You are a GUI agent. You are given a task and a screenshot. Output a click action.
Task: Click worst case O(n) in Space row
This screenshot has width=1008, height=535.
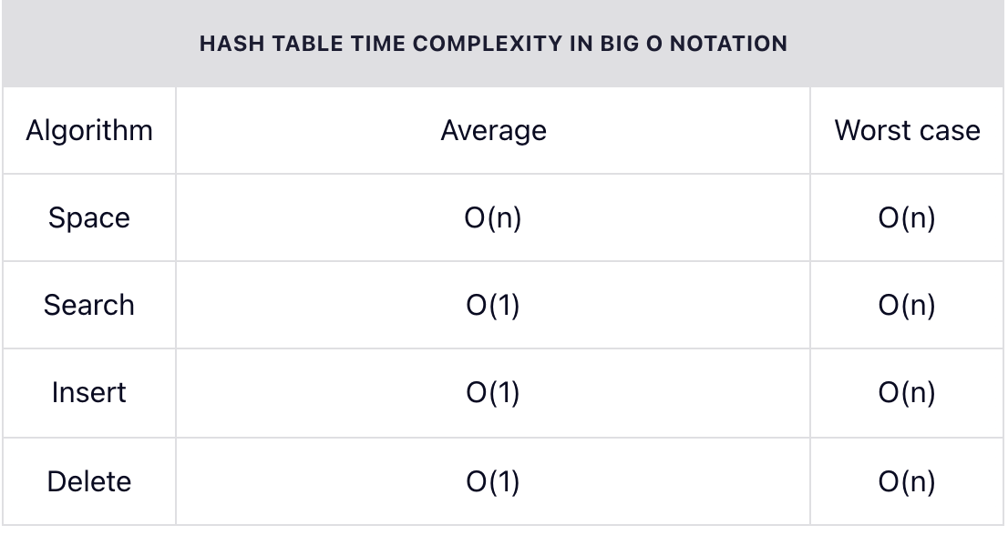907,218
